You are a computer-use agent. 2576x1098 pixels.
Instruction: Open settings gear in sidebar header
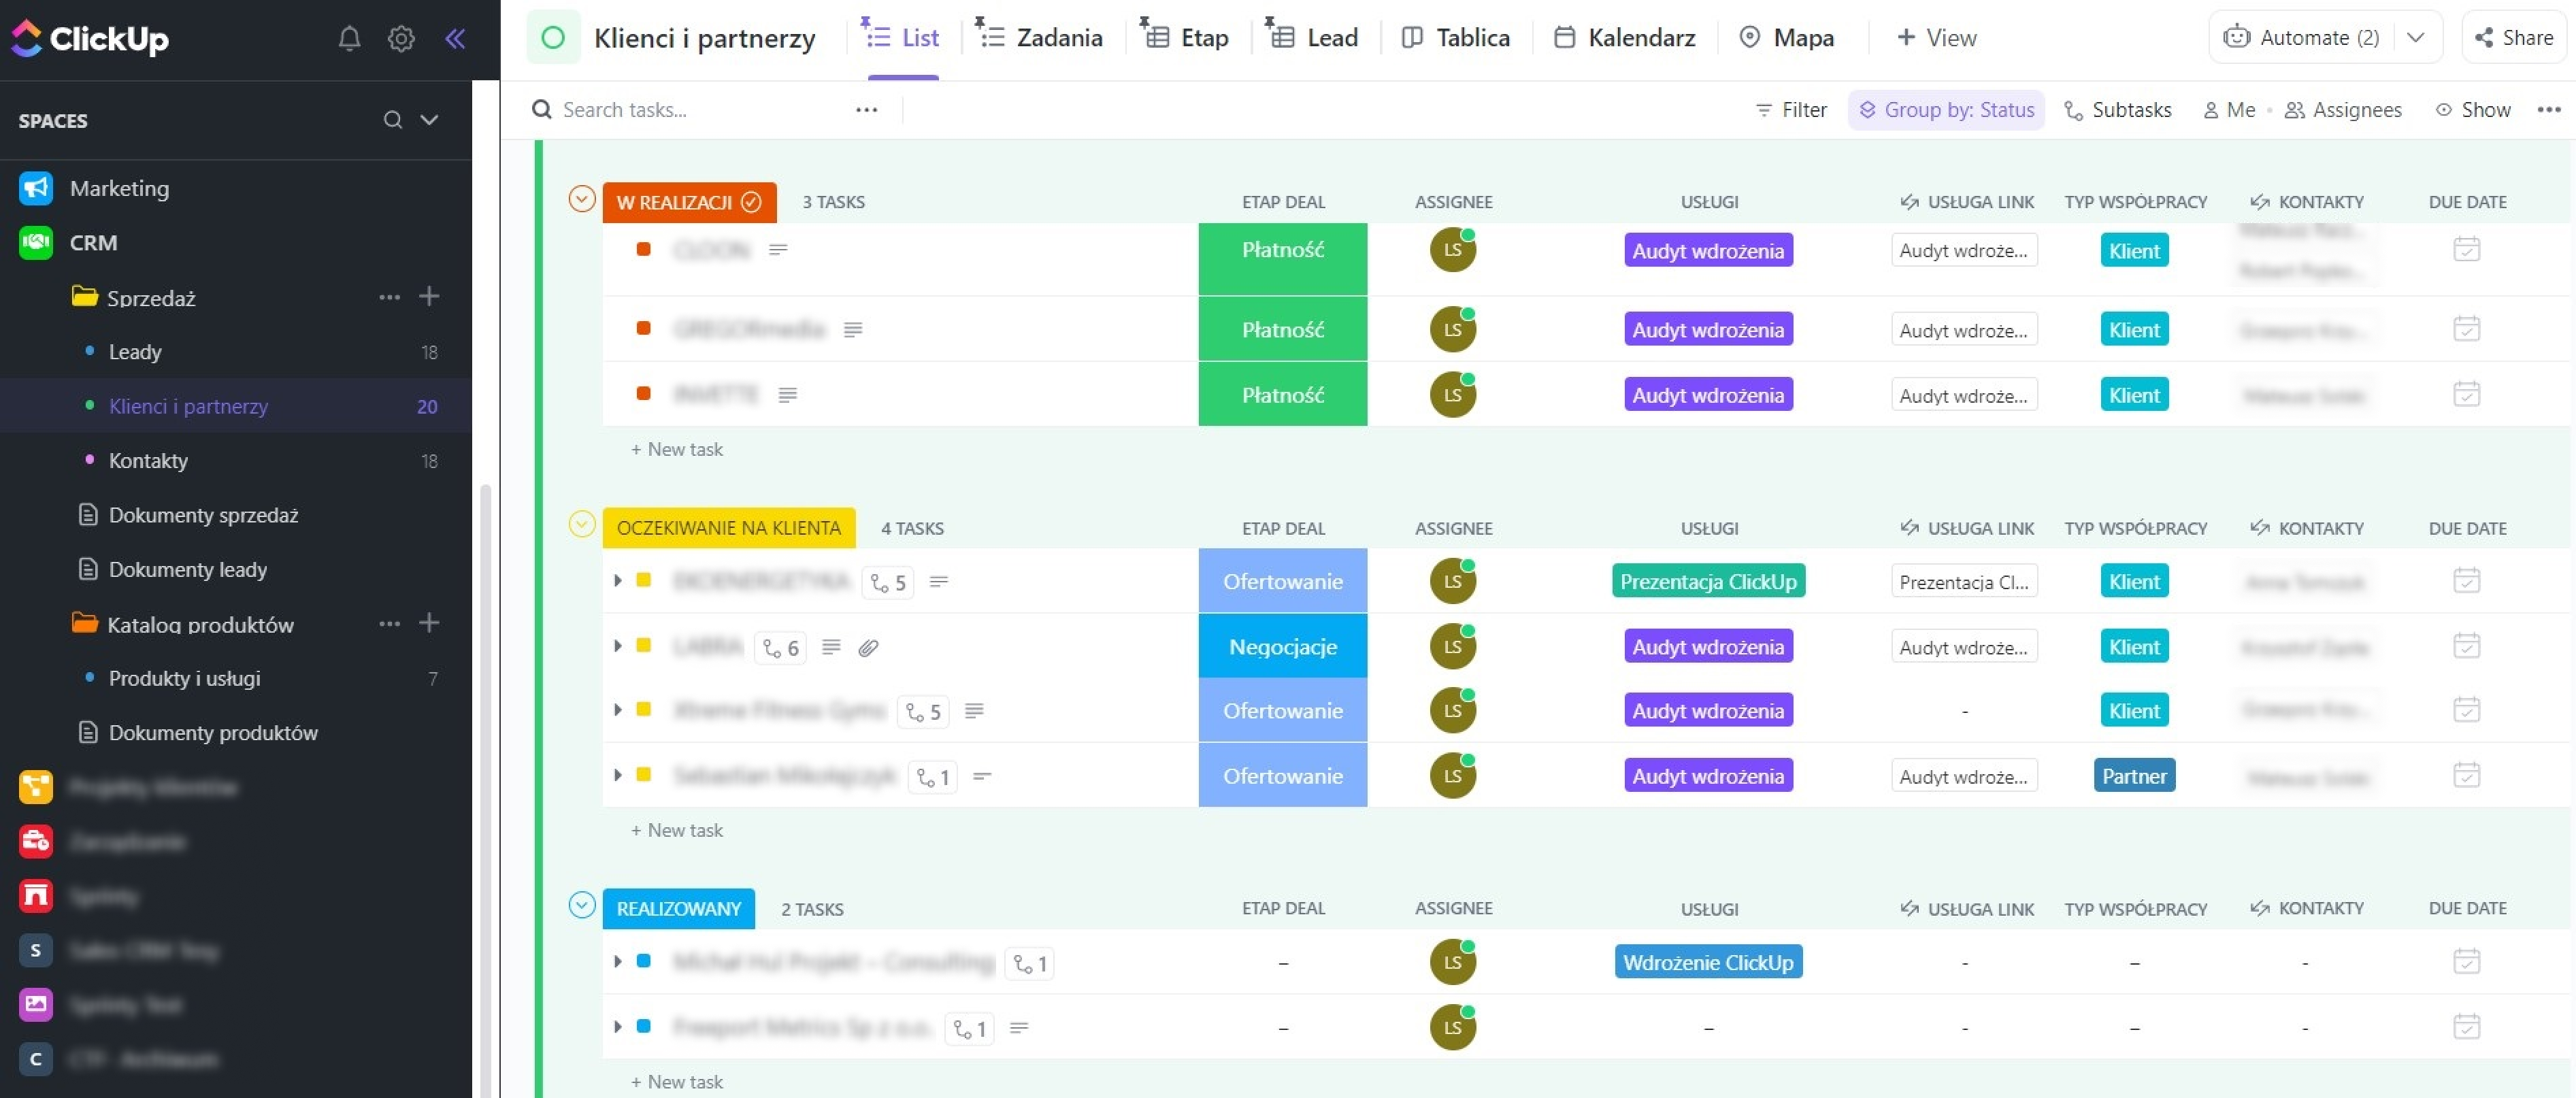coord(401,38)
